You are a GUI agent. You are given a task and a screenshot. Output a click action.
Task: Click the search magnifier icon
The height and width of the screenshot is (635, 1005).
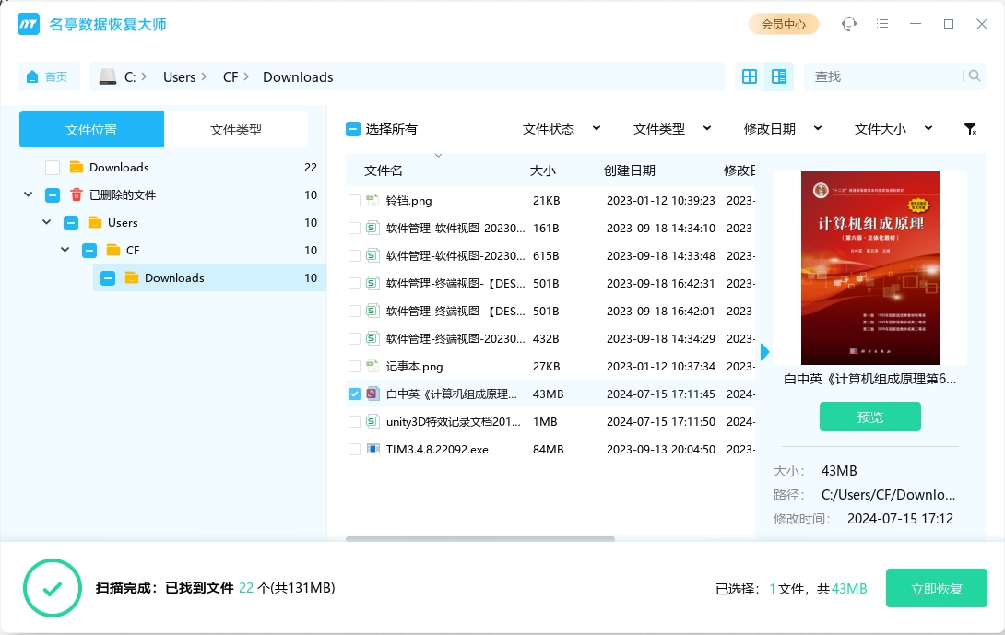pos(975,76)
